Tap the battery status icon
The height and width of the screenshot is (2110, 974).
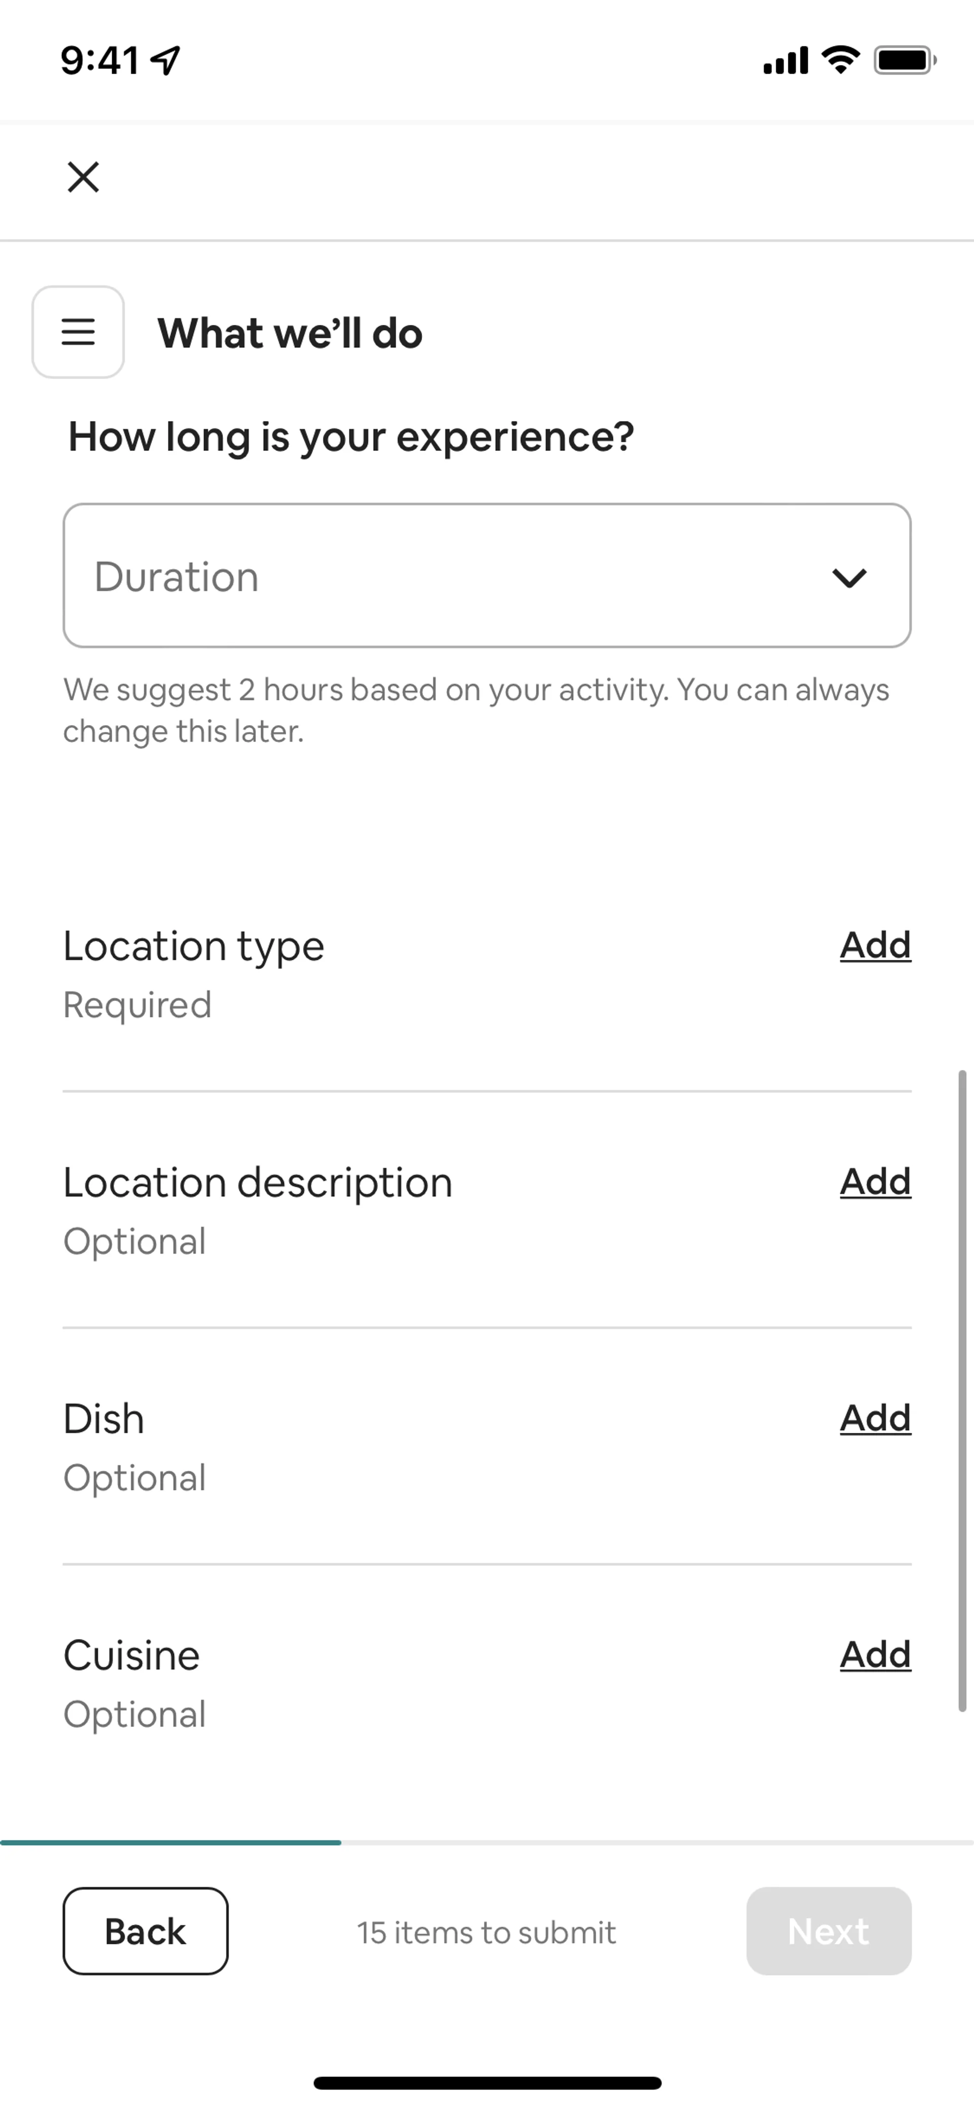click(905, 60)
